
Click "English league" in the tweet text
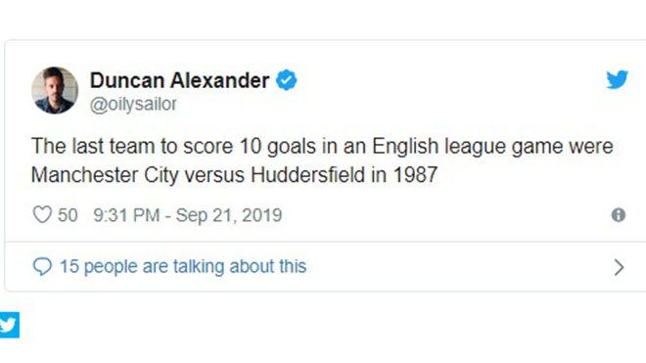tap(439, 147)
